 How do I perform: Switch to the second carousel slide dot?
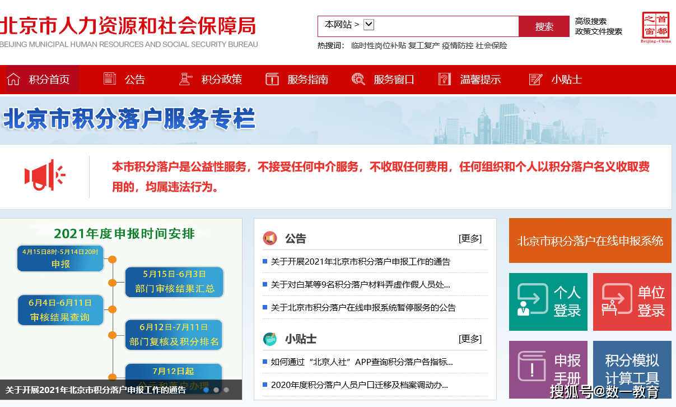click(216, 390)
